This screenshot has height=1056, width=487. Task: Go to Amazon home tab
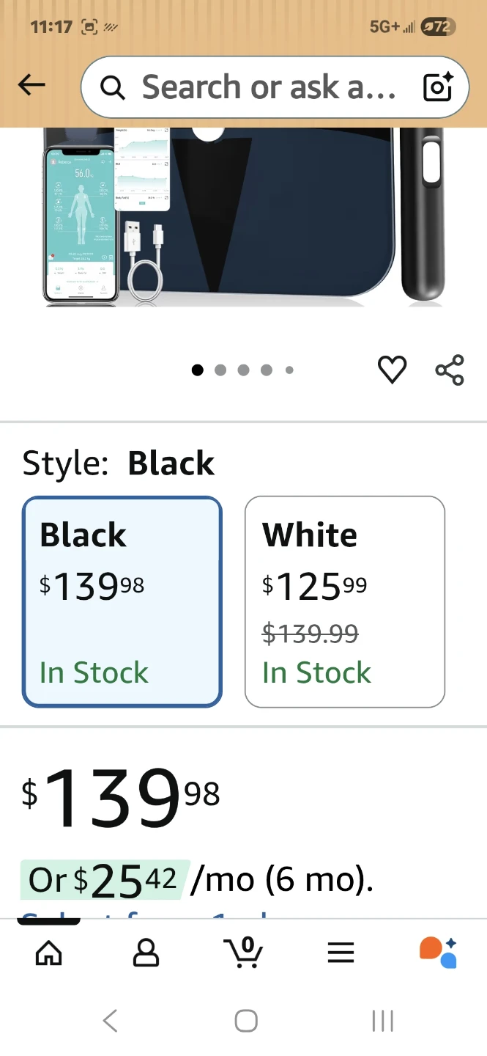(49, 952)
